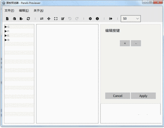The width and height of the screenshot is (164, 128).
Task: Click the exit arrow icon
Action: [x=111, y=19]
